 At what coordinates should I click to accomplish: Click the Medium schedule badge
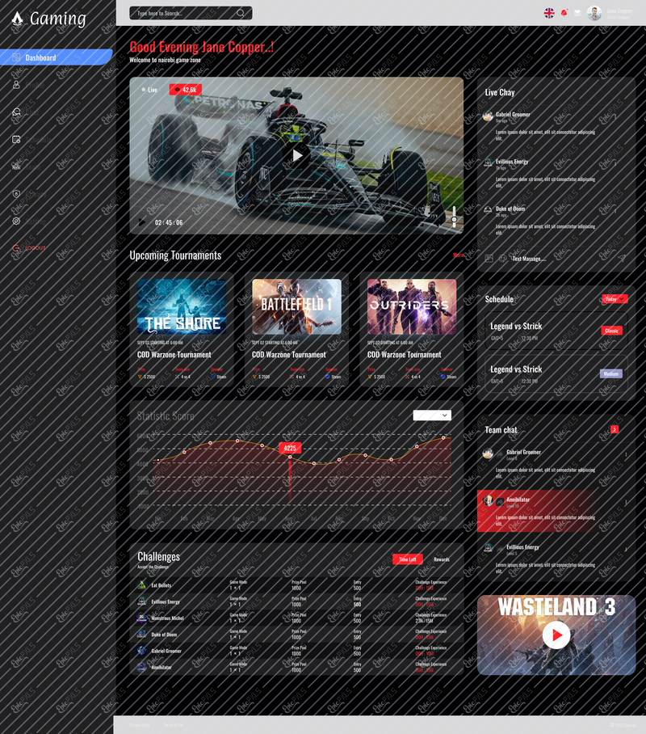611,373
